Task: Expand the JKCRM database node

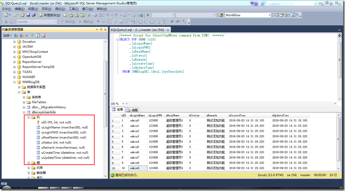Action: 14,47
